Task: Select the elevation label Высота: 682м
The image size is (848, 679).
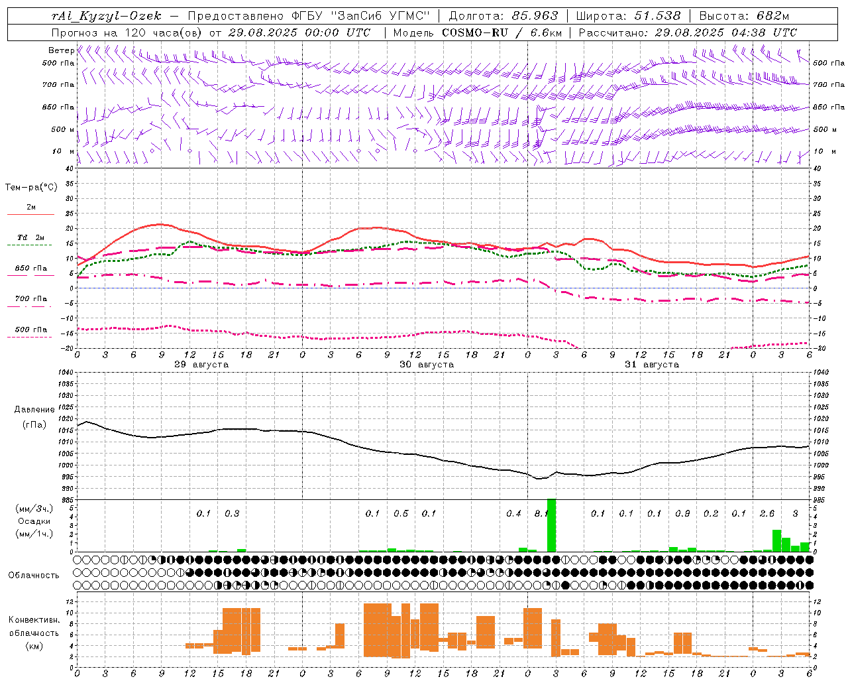Action: click(x=744, y=16)
